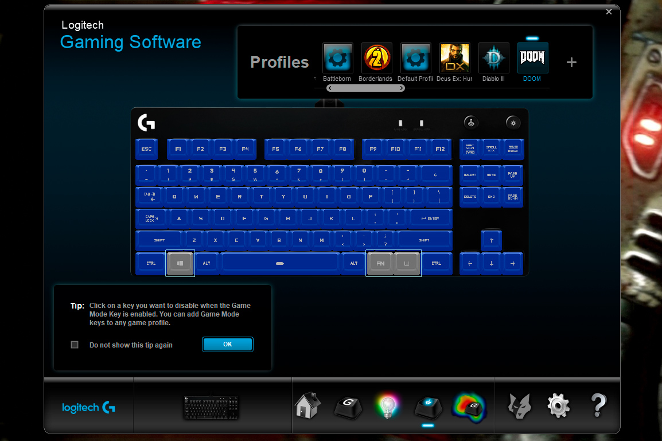Image resolution: width=662 pixels, height=441 pixels.
Task: Select the Default Profile gear icon
Action: coord(415,57)
